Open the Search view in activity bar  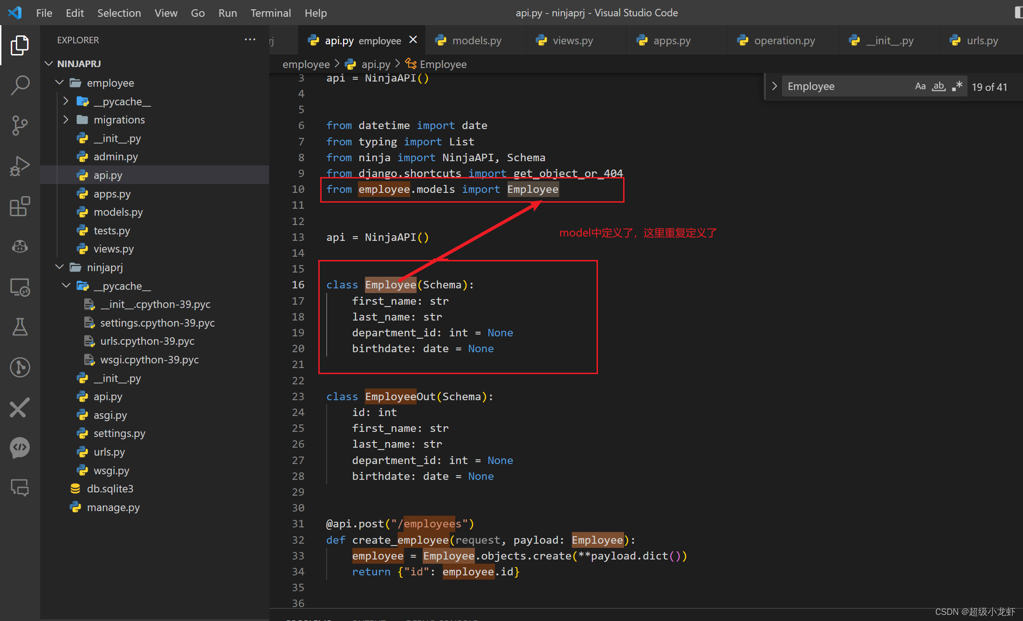point(20,86)
